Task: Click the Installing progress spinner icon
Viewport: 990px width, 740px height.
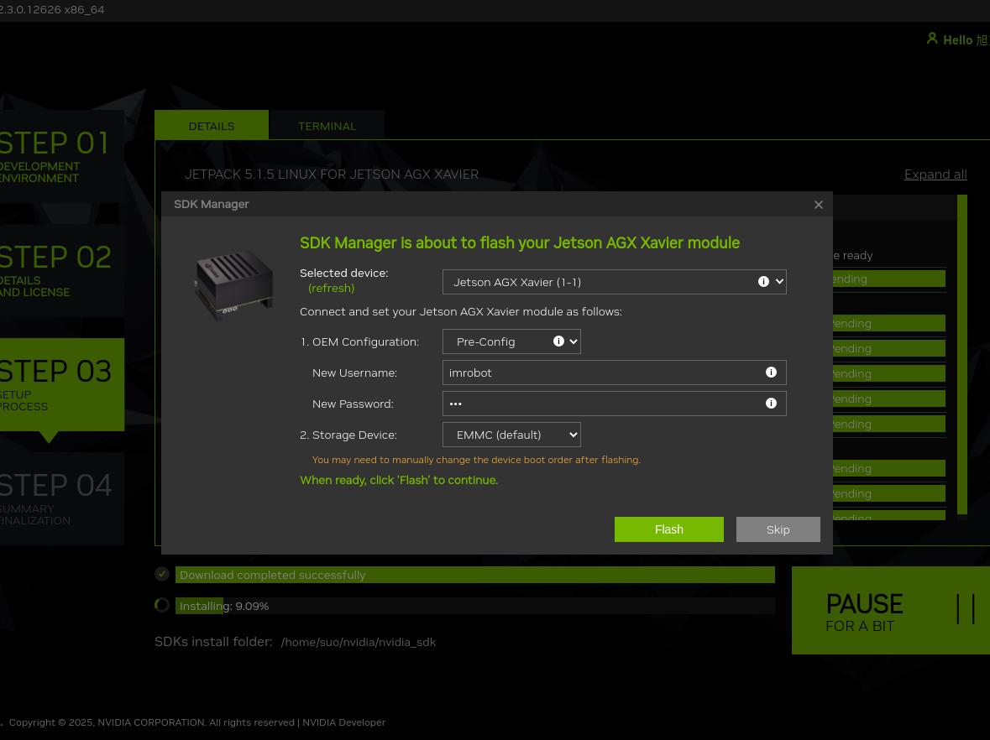Action: pyautogui.click(x=162, y=605)
